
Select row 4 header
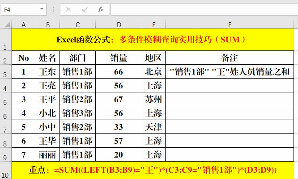[x=5, y=85]
